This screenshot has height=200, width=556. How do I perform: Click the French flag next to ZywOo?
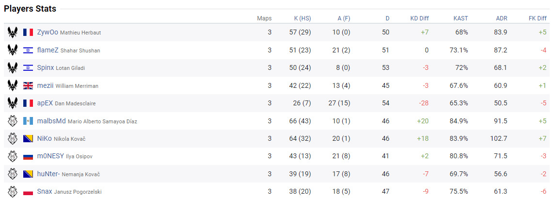tap(28, 33)
